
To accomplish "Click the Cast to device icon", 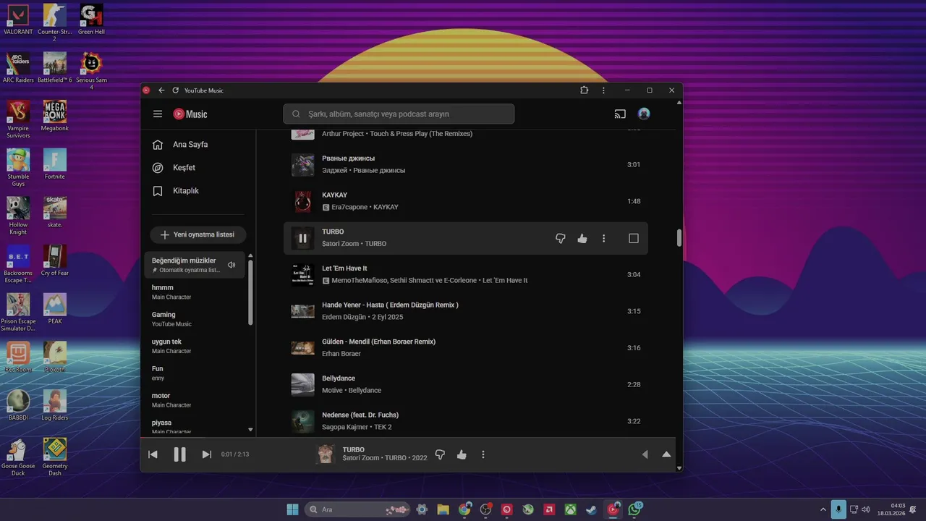I will [x=620, y=114].
